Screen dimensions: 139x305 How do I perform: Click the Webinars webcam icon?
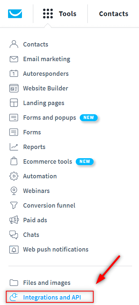tap(14, 191)
